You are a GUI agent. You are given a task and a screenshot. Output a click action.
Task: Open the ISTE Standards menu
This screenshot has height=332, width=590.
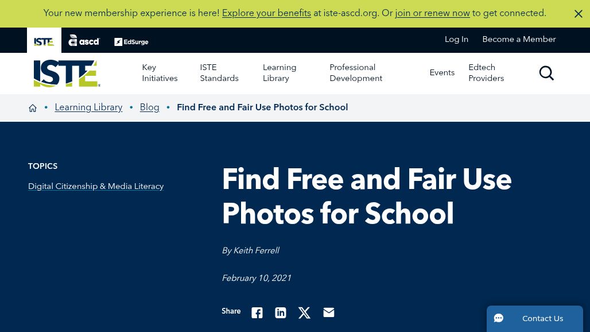pyautogui.click(x=219, y=73)
